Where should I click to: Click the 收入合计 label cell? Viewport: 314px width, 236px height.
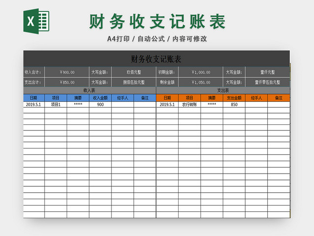pos(34,72)
